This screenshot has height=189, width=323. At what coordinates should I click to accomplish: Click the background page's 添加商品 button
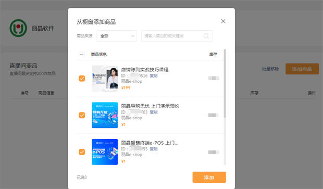(302, 69)
